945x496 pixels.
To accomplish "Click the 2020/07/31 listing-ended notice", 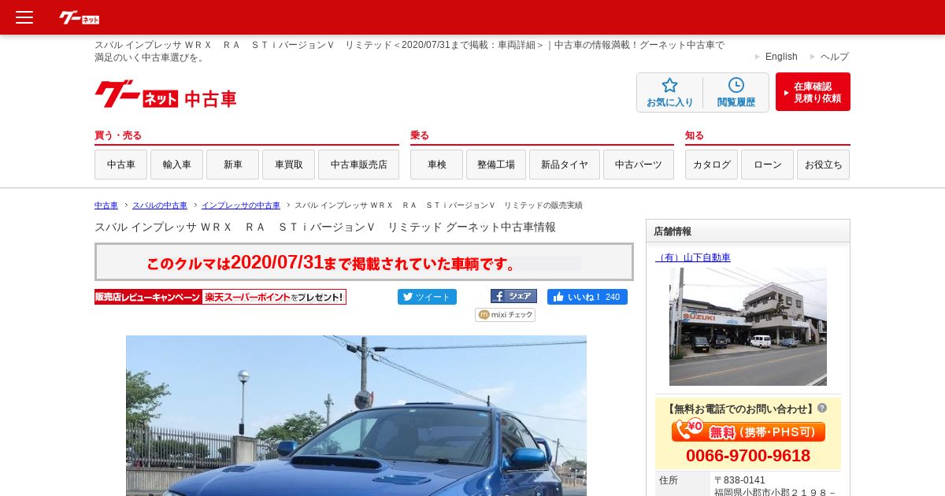I will pyautogui.click(x=364, y=261).
